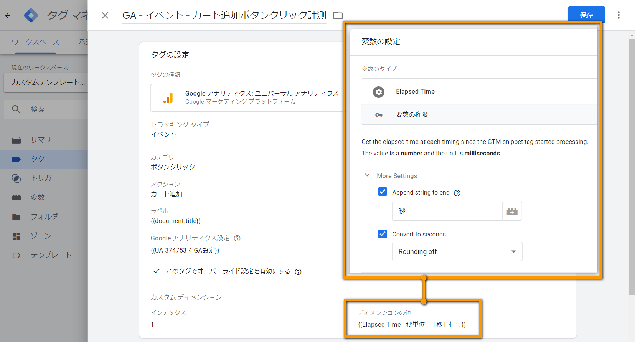635x342 pixels.
Task: Open フォルダ in the sidebar
Action: click(44, 216)
